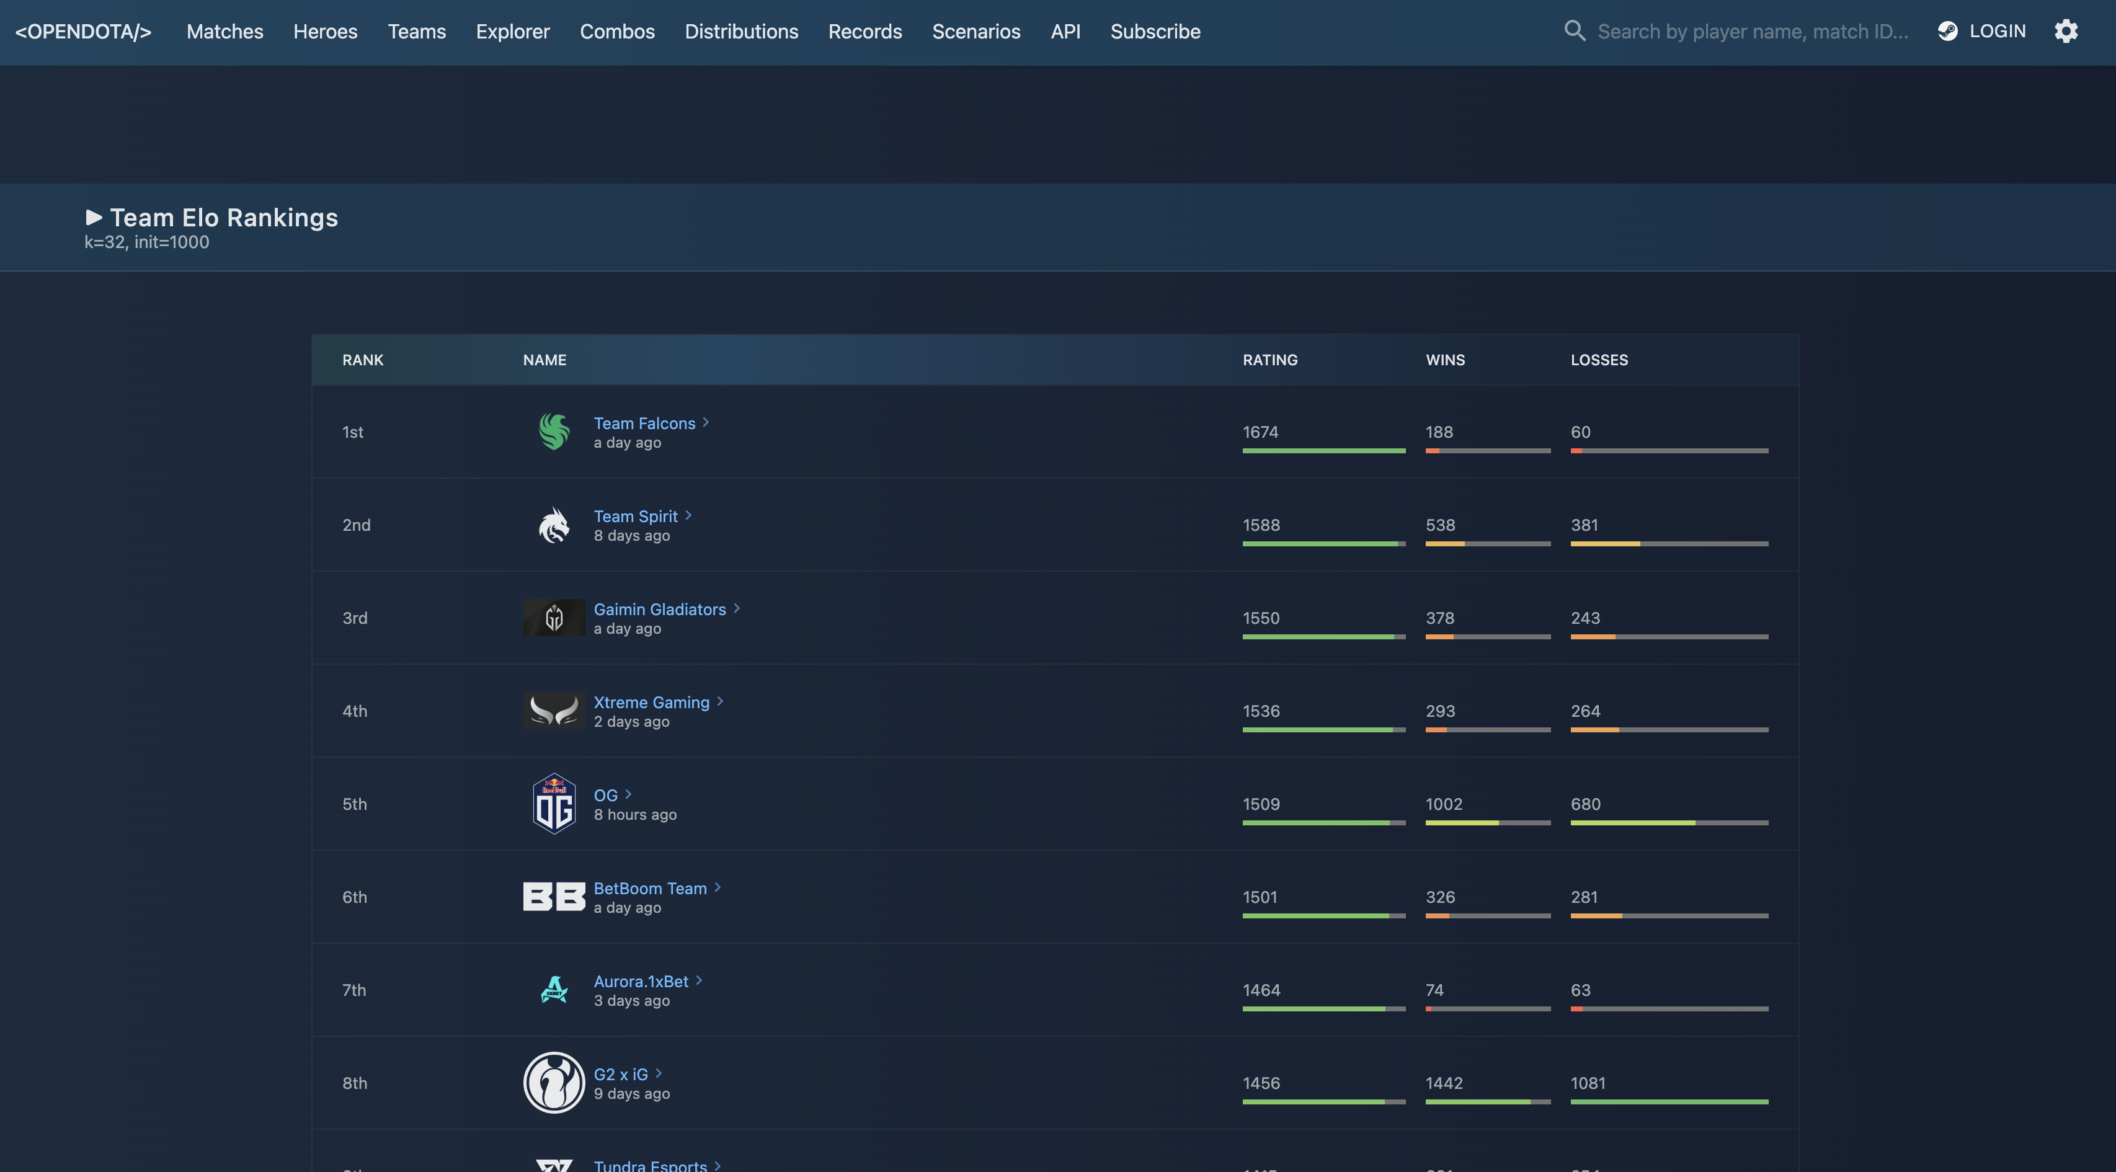
Task: Sort by the RANK column header
Action: click(363, 360)
